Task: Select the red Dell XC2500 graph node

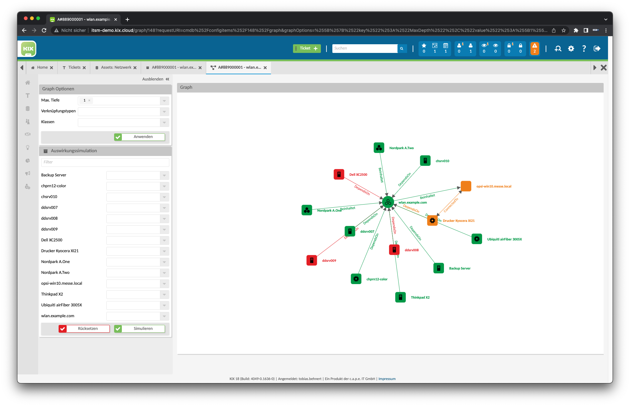Action: coord(339,175)
